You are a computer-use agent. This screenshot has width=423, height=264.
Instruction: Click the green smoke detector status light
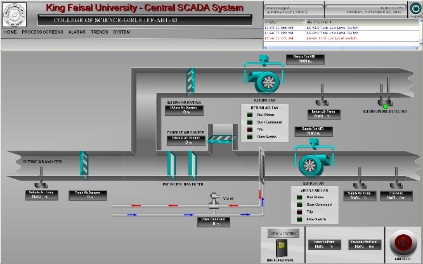pyautogui.click(x=386, y=107)
